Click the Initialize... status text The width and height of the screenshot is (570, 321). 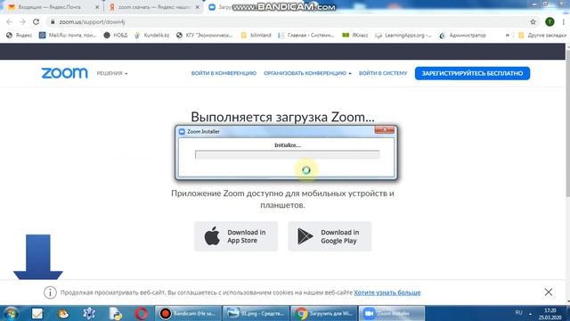(x=287, y=144)
